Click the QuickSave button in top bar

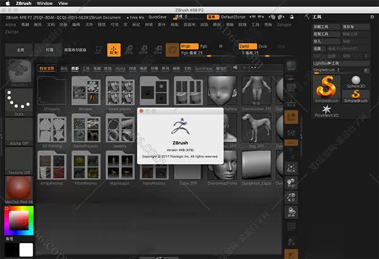(x=157, y=17)
